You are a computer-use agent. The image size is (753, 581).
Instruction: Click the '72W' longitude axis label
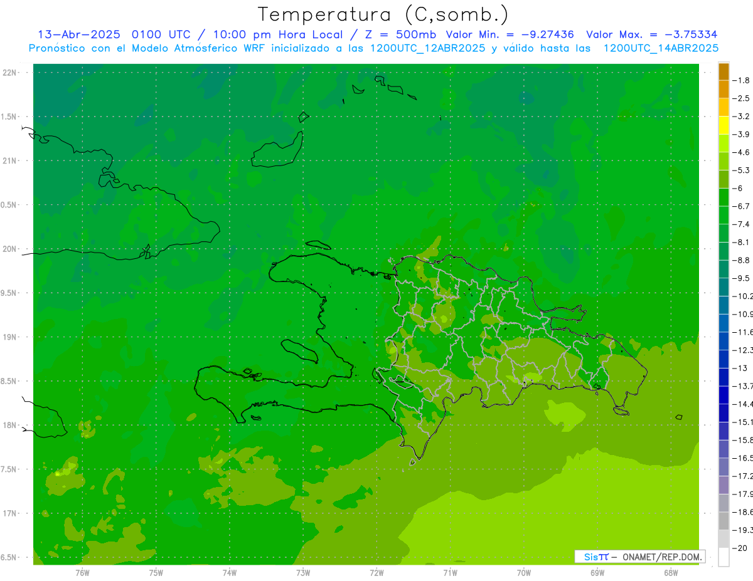pyautogui.click(x=377, y=573)
